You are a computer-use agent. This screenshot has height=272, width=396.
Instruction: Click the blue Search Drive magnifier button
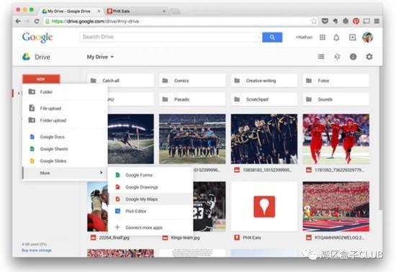272,37
